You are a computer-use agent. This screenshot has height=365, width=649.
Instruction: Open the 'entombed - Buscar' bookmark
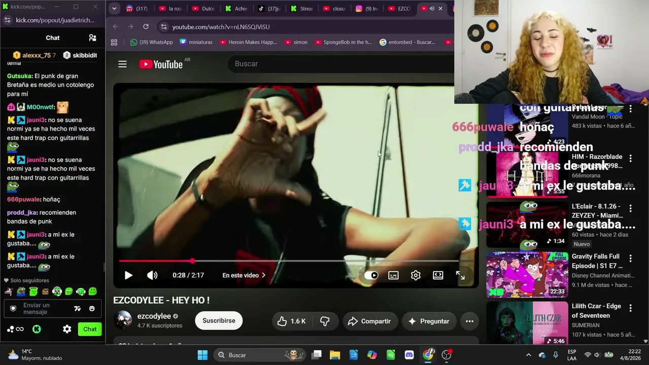407,42
